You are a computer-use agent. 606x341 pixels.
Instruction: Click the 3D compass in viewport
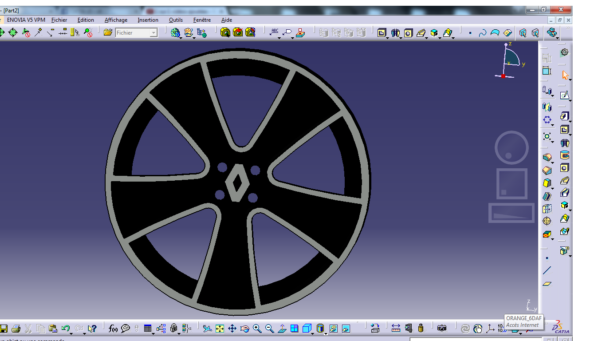[x=510, y=61]
